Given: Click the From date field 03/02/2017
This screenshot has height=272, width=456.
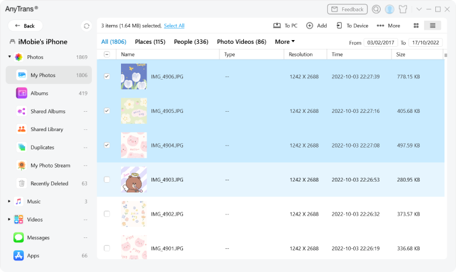Looking at the screenshot, I should pyautogui.click(x=379, y=43).
